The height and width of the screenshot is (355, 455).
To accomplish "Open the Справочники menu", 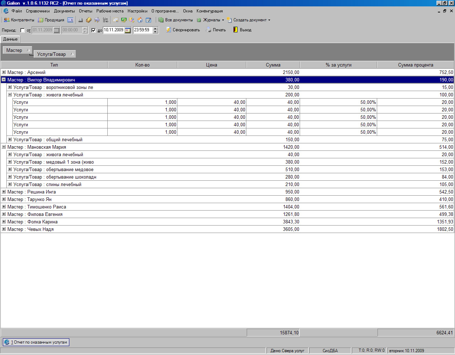I will point(38,11).
